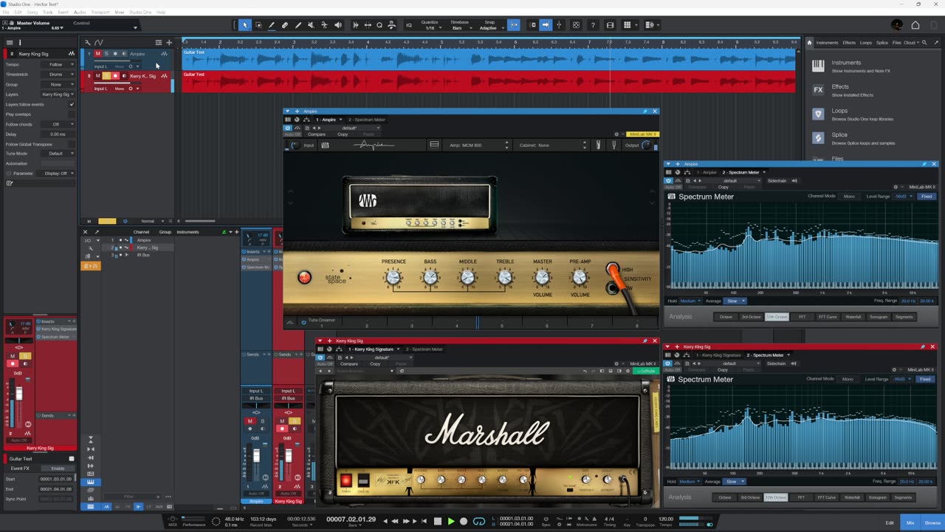Viewport: 945px width, 532px height.
Task: Toggle Layers follow events checkbox
Action: point(72,104)
